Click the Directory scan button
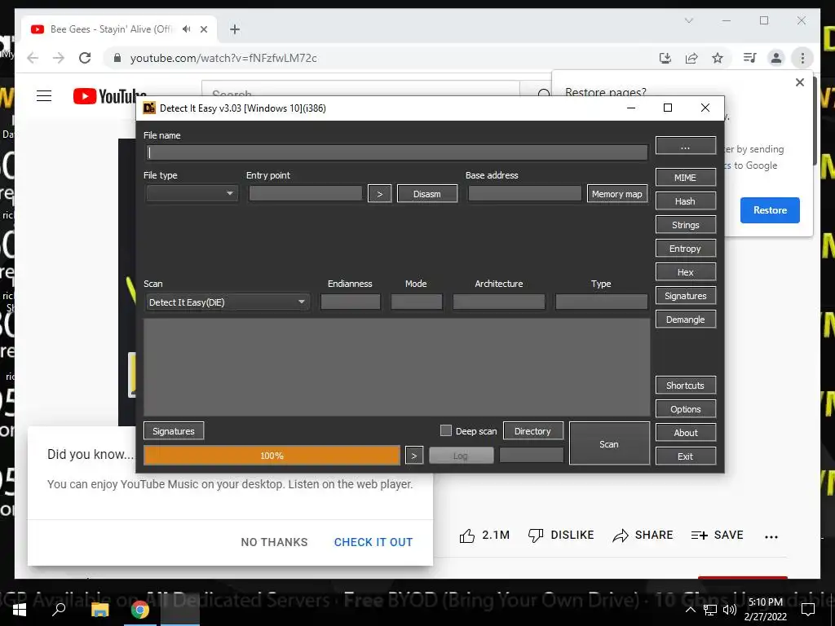Viewport: 835px width, 626px height. pos(532,431)
